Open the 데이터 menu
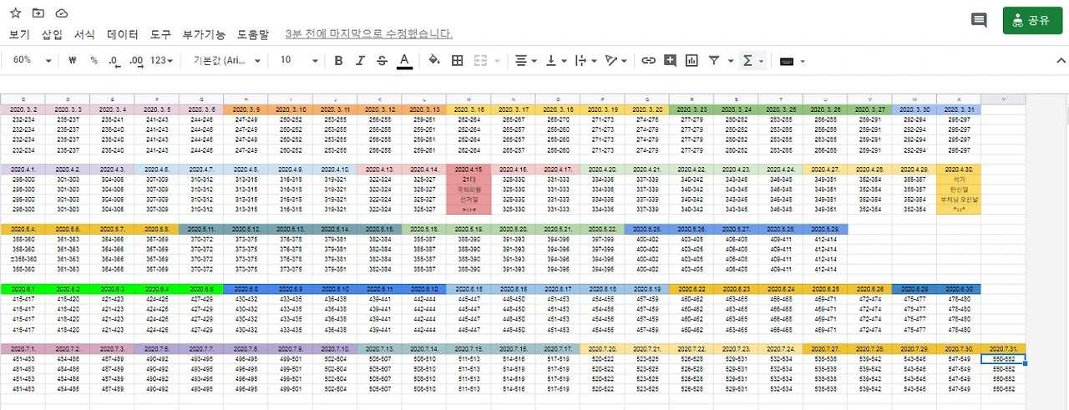Screen dimensions: 1069x410 [123, 34]
